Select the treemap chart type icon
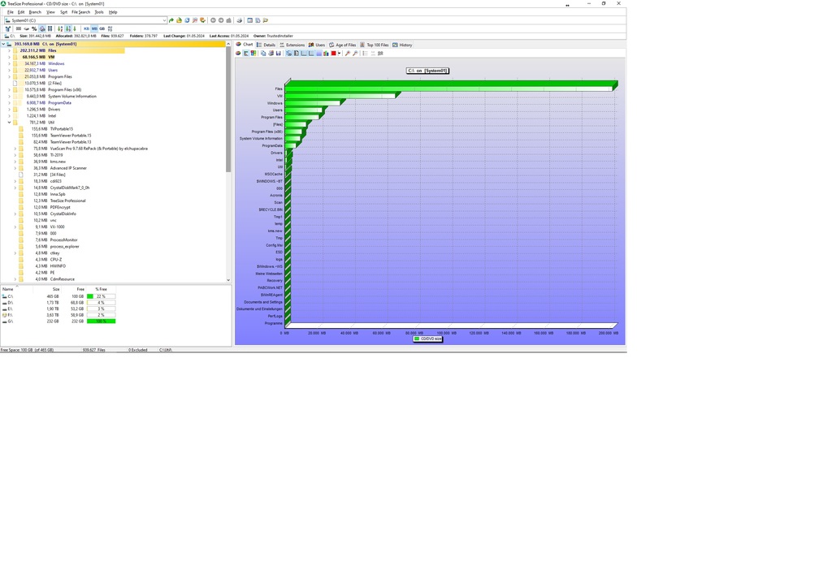The image size is (832, 574). [x=253, y=53]
